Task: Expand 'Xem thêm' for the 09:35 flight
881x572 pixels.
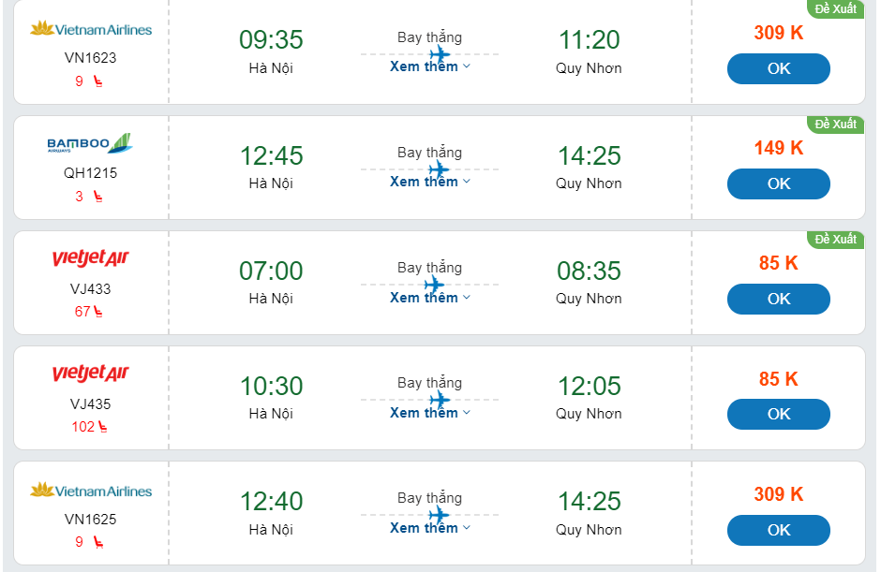Action: click(429, 66)
